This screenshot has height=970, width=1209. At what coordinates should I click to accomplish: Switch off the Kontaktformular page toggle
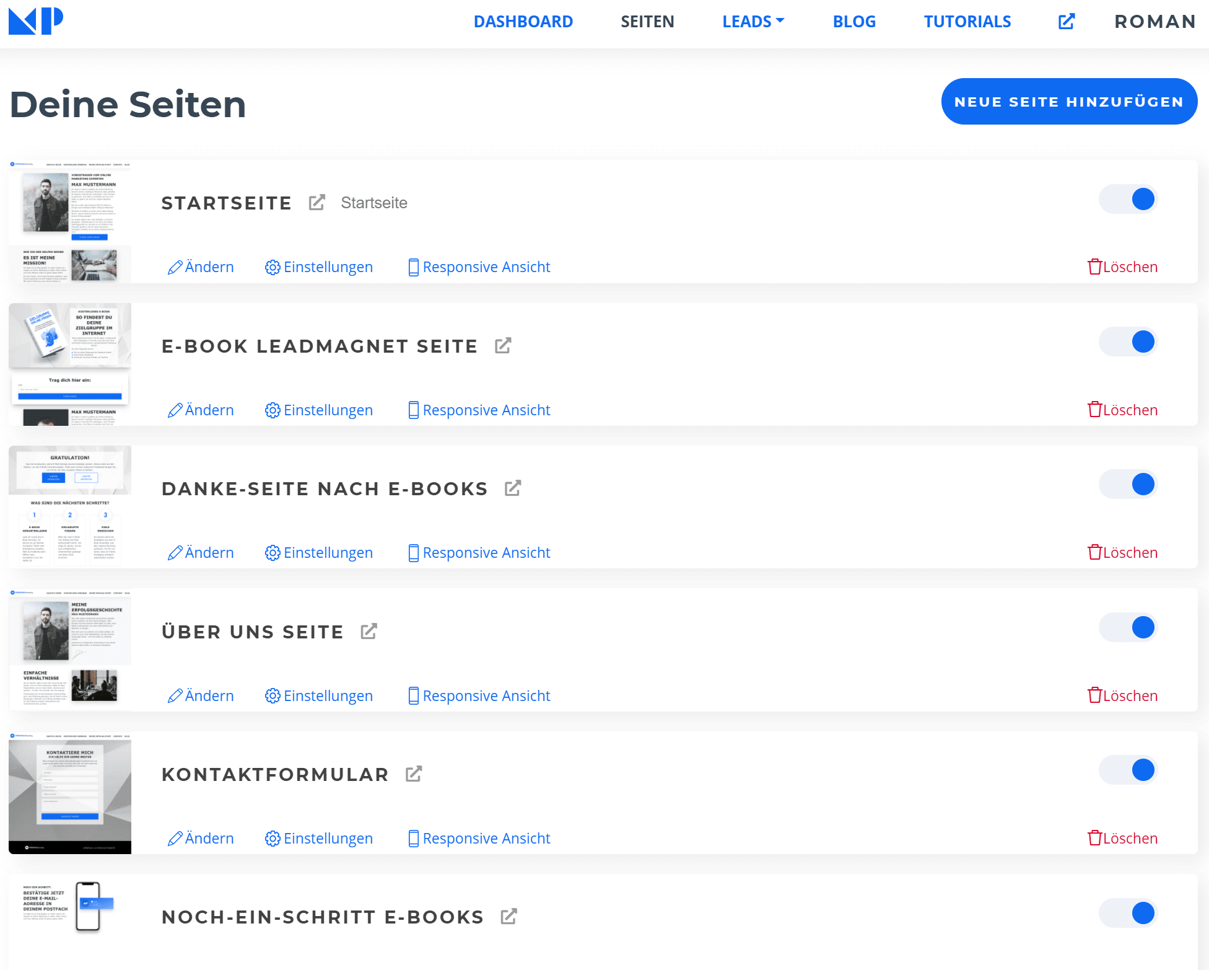point(1128,770)
